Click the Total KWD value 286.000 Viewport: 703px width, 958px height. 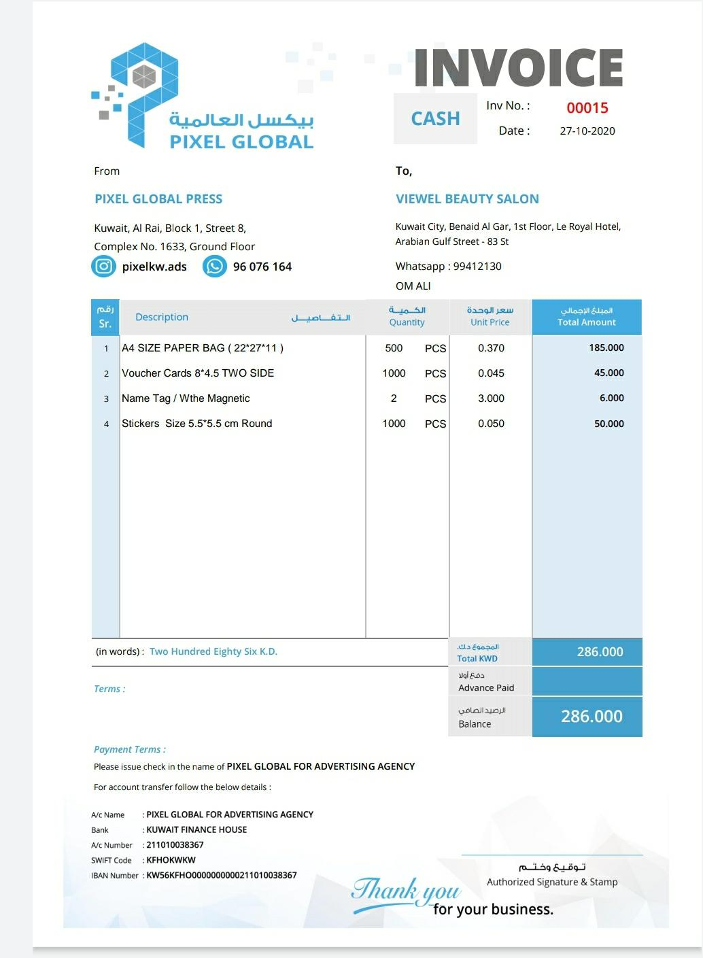[600, 652]
